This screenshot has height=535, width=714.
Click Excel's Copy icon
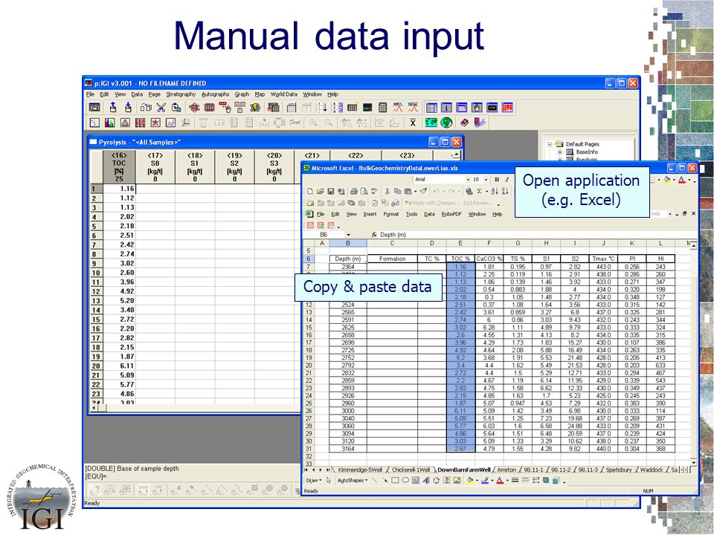pyautogui.click(x=397, y=192)
